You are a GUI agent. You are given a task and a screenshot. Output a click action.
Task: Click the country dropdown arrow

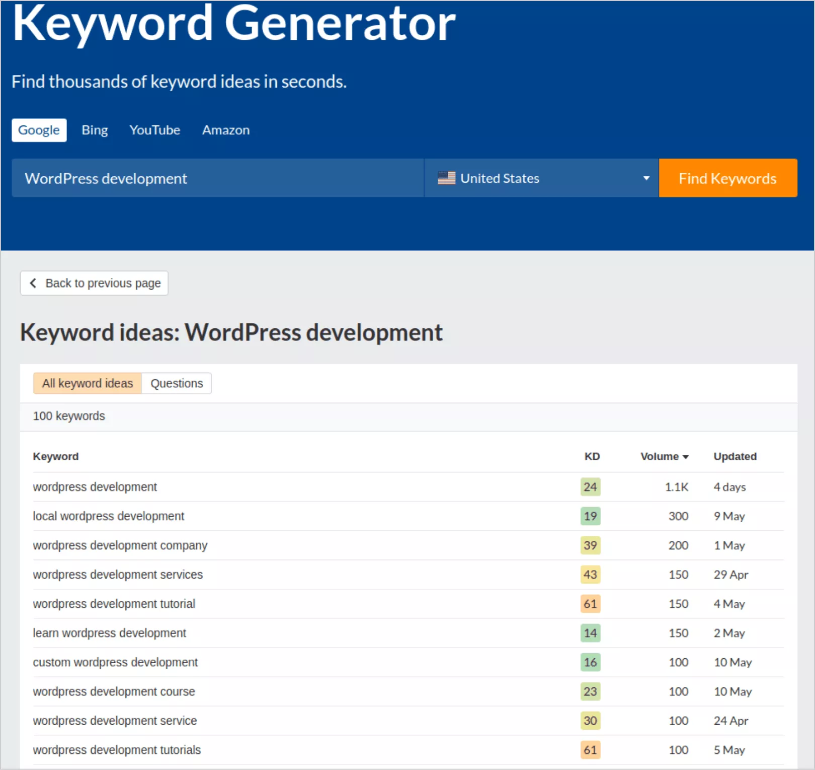point(646,178)
